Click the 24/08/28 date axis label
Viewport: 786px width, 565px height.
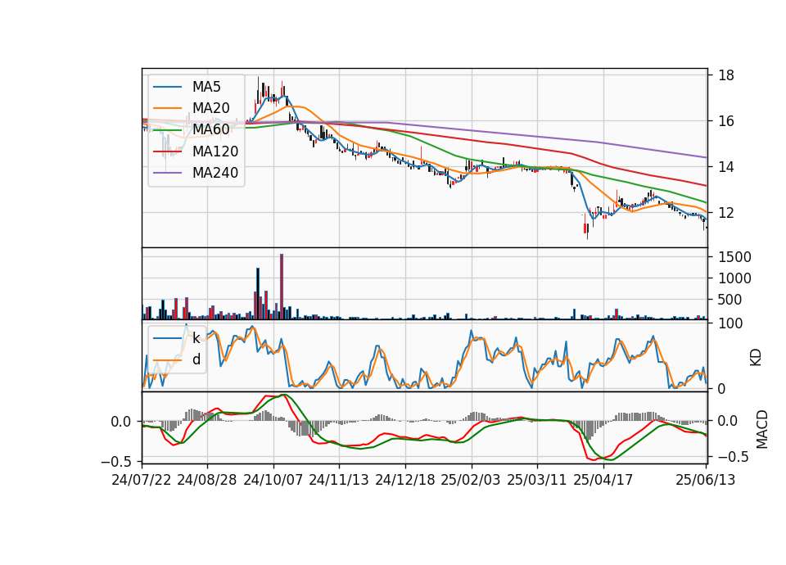207,480
